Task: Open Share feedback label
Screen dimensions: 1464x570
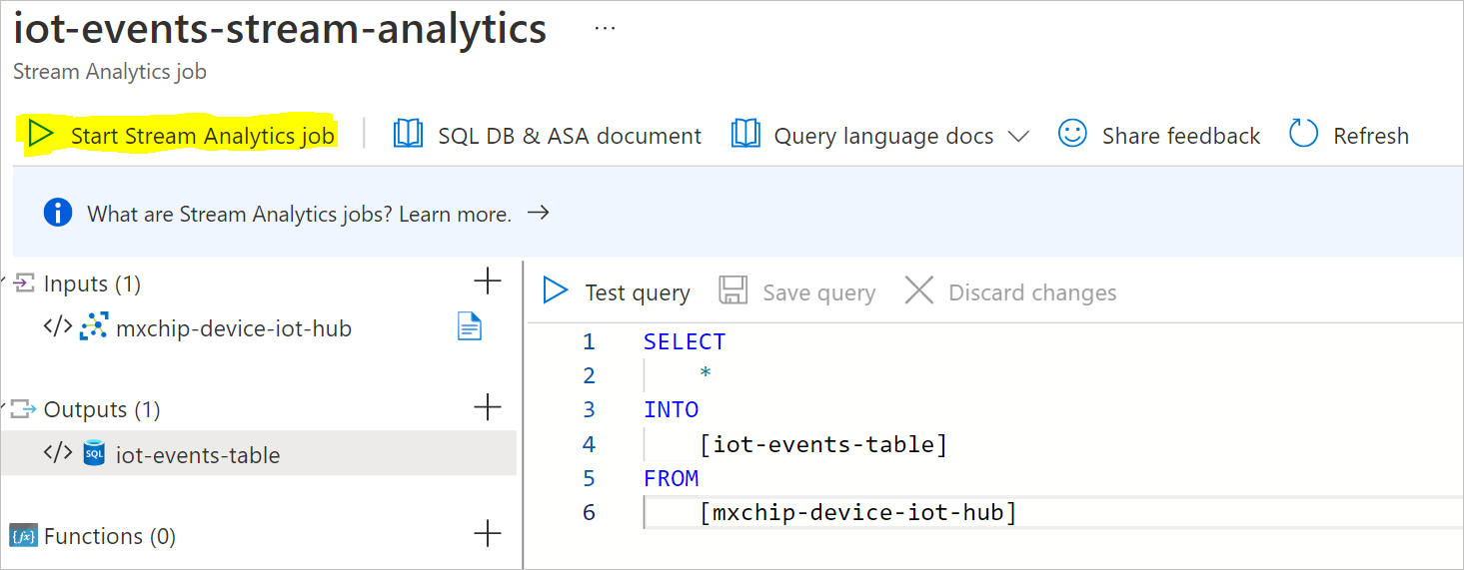Action: (1181, 136)
